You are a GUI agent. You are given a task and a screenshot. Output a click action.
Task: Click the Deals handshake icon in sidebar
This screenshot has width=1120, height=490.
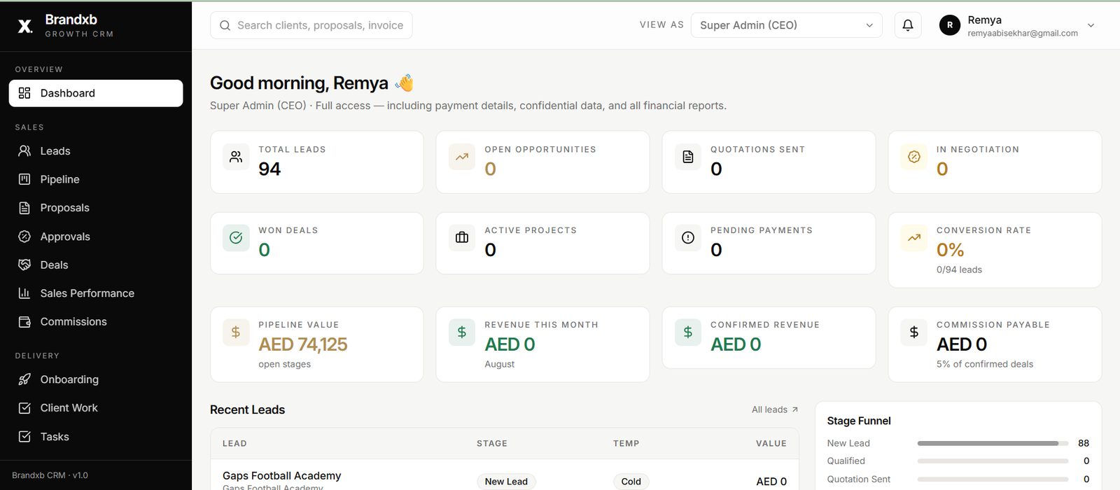point(24,265)
